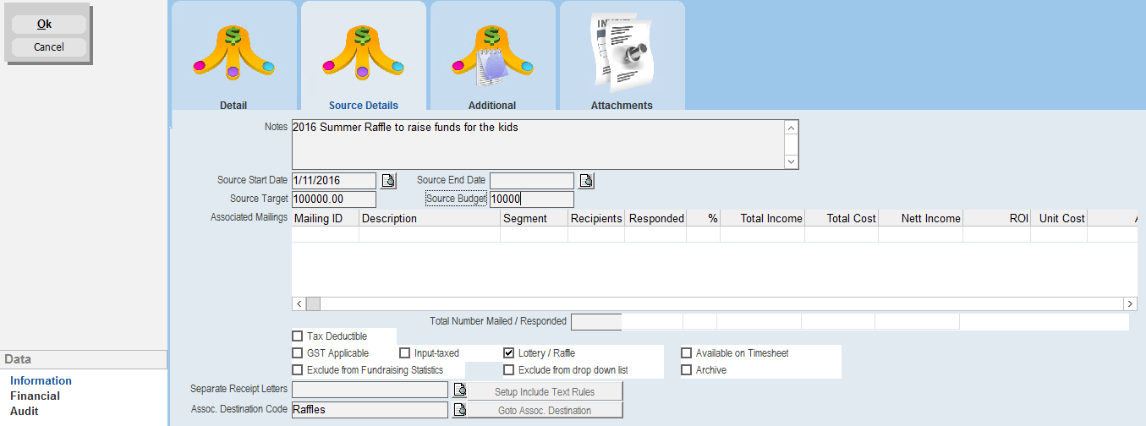Tick the Archive checkbox
The width and height of the screenshot is (1146, 426).
coord(687,370)
